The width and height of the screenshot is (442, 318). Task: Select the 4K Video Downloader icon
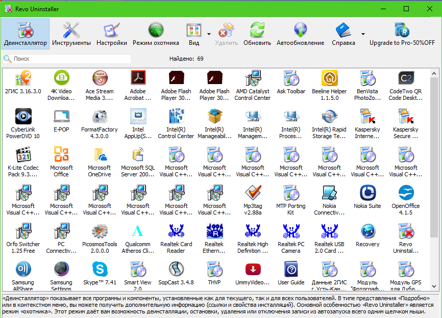point(61,78)
